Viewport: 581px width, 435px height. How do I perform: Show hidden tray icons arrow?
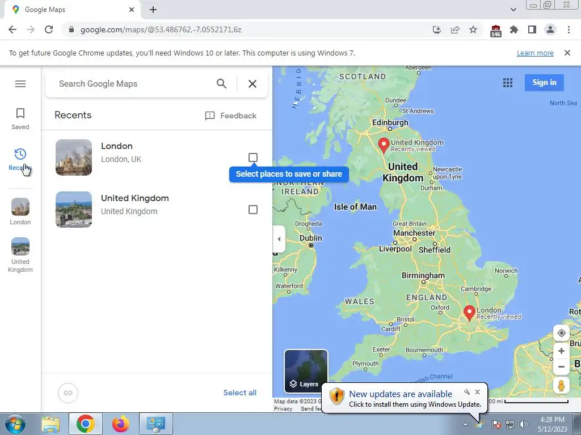(x=465, y=424)
